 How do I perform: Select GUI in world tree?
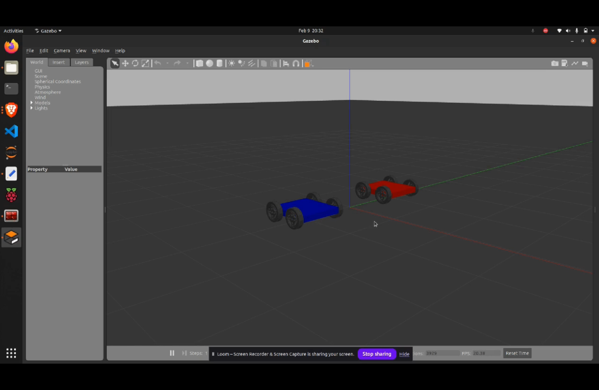[38, 71]
